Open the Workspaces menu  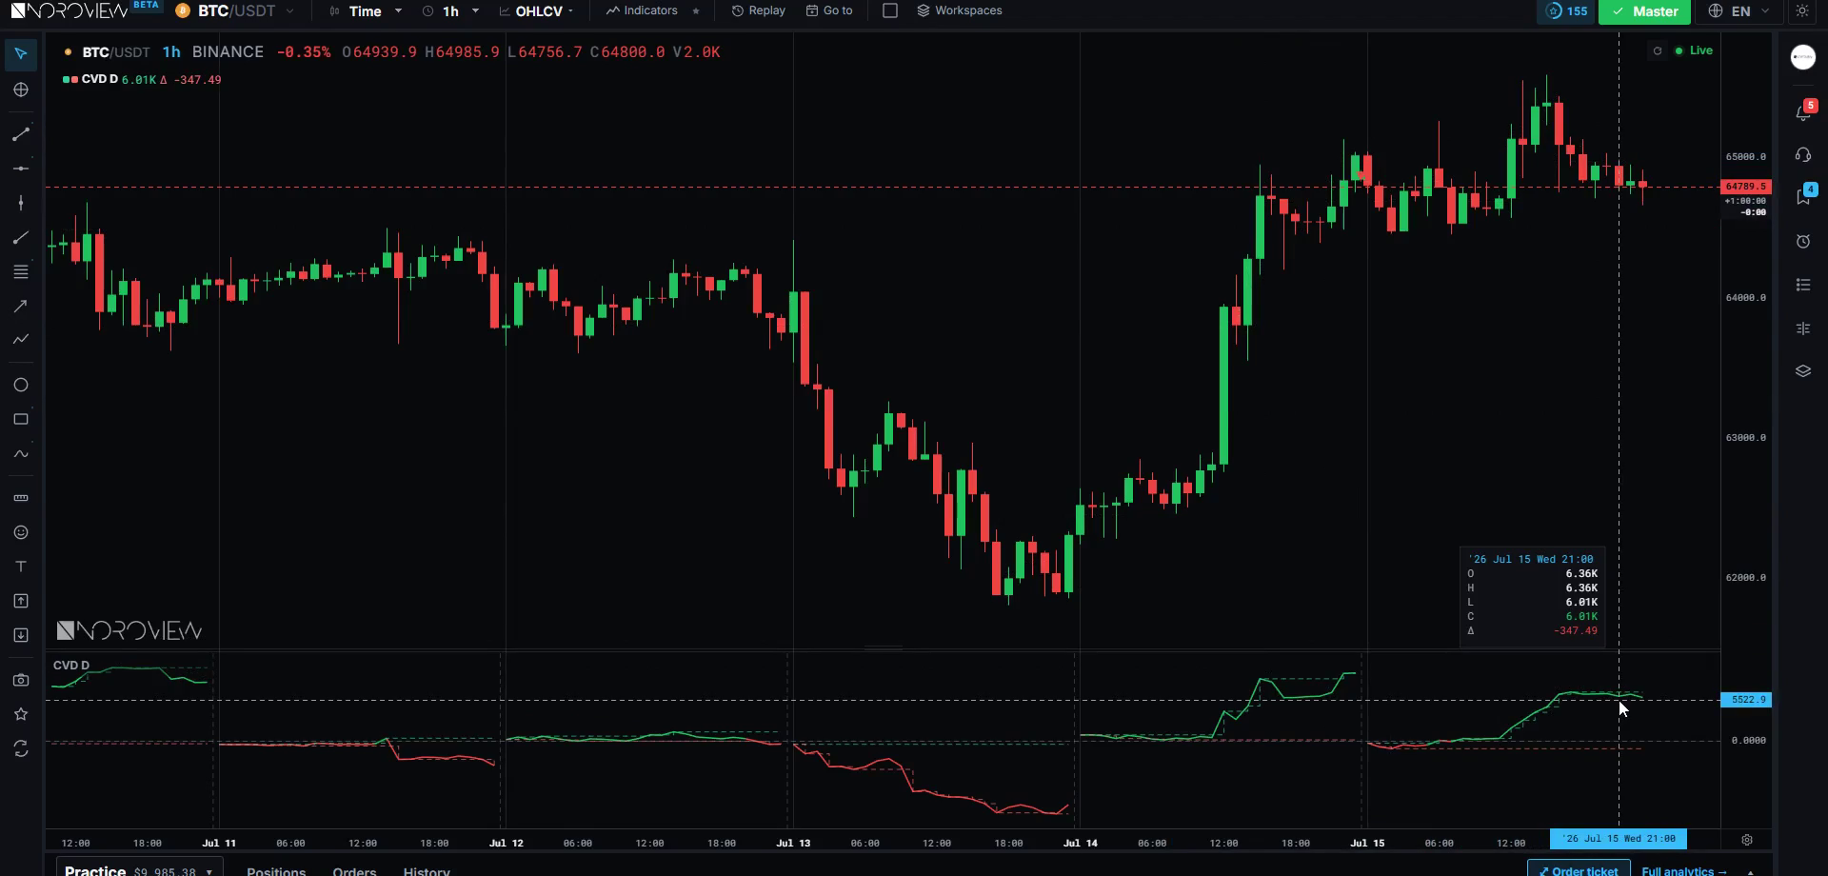[x=959, y=10]
